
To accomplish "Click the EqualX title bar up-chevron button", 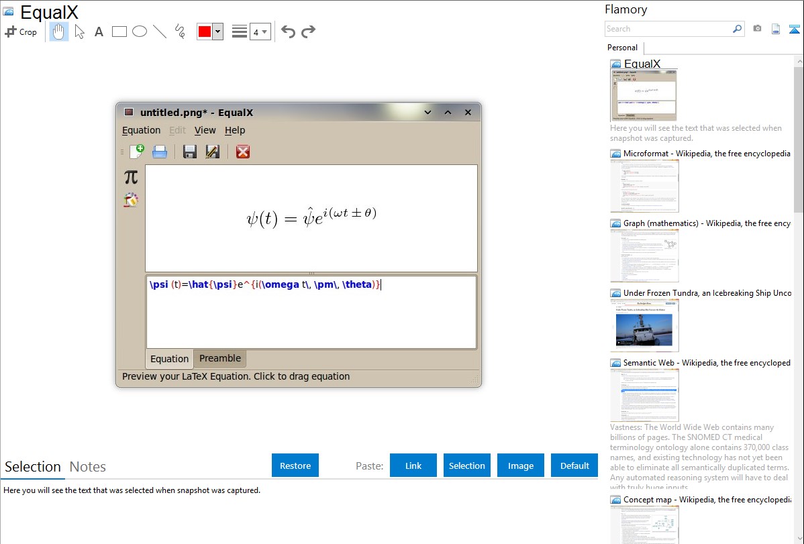I will [448, 112].
